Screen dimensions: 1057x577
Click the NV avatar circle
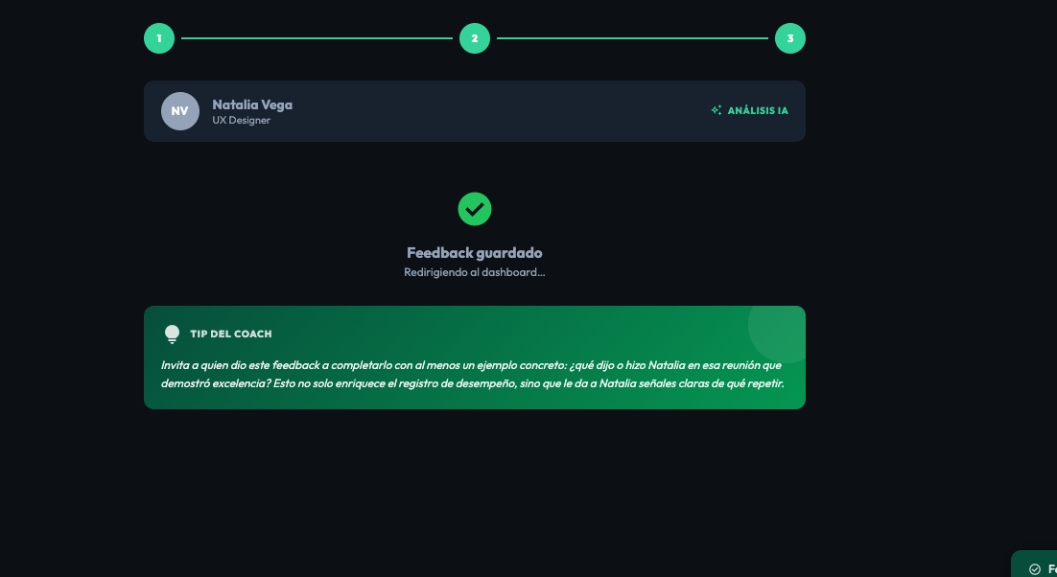(180, 111)
